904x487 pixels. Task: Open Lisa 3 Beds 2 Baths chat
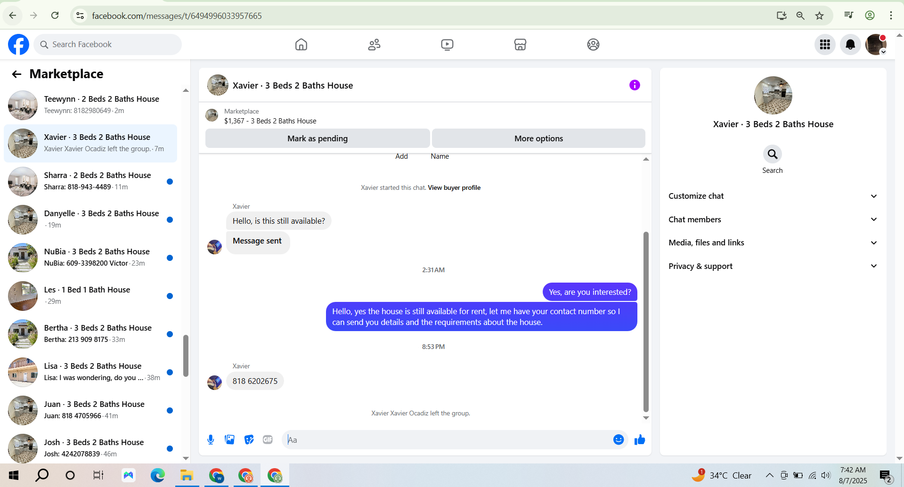(90, 372)
